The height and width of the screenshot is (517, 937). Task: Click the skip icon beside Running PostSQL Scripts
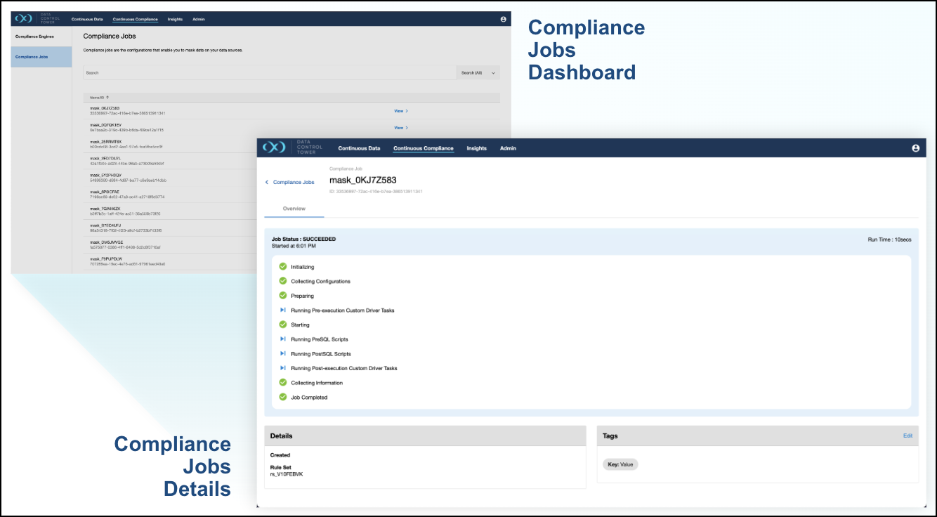283,354
